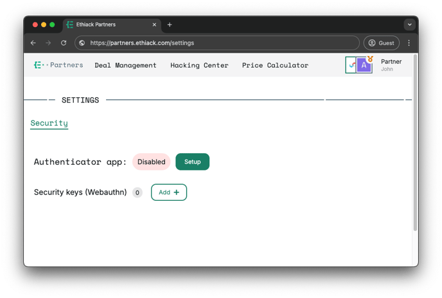442x298 pixels.
Task: Click the Disabled status badge
Action: tap(152, 162)
